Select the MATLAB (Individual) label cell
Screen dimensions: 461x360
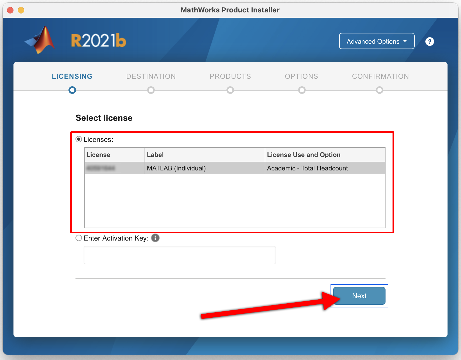pyautogui.click(x=205, y=168)
